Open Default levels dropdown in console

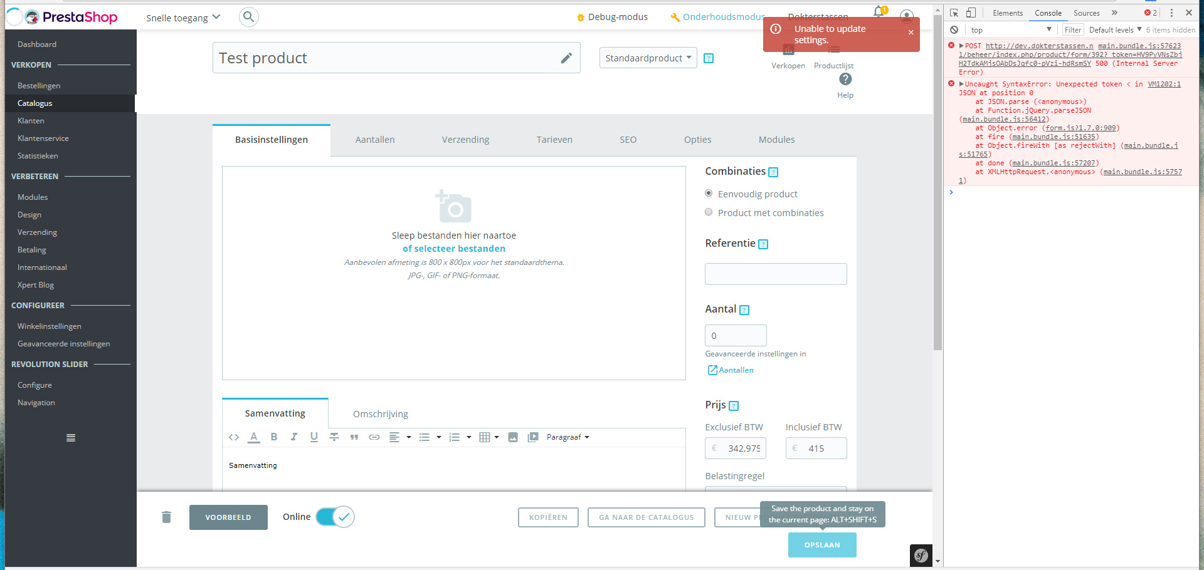click(x=1116, y=29)
